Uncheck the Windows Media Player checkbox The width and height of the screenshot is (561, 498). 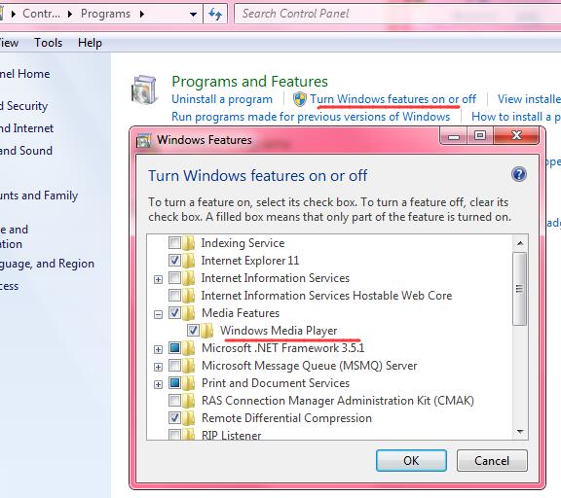[193, 331]
